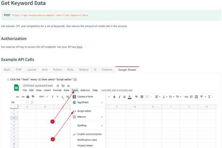Click the Create a filter funnel icon

point(202,97)
